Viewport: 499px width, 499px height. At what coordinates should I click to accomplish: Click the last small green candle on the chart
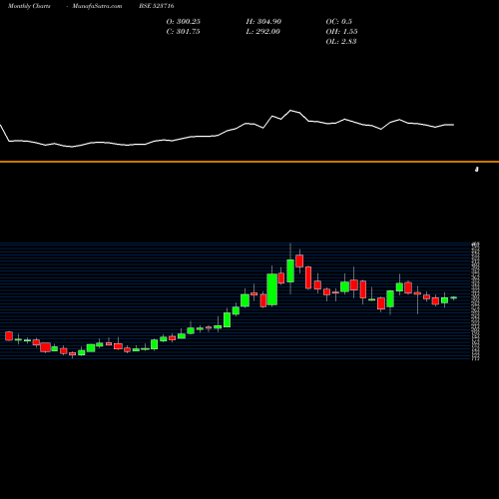454,298
